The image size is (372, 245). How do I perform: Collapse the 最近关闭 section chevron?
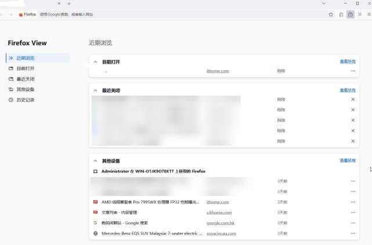coord(95,91)
